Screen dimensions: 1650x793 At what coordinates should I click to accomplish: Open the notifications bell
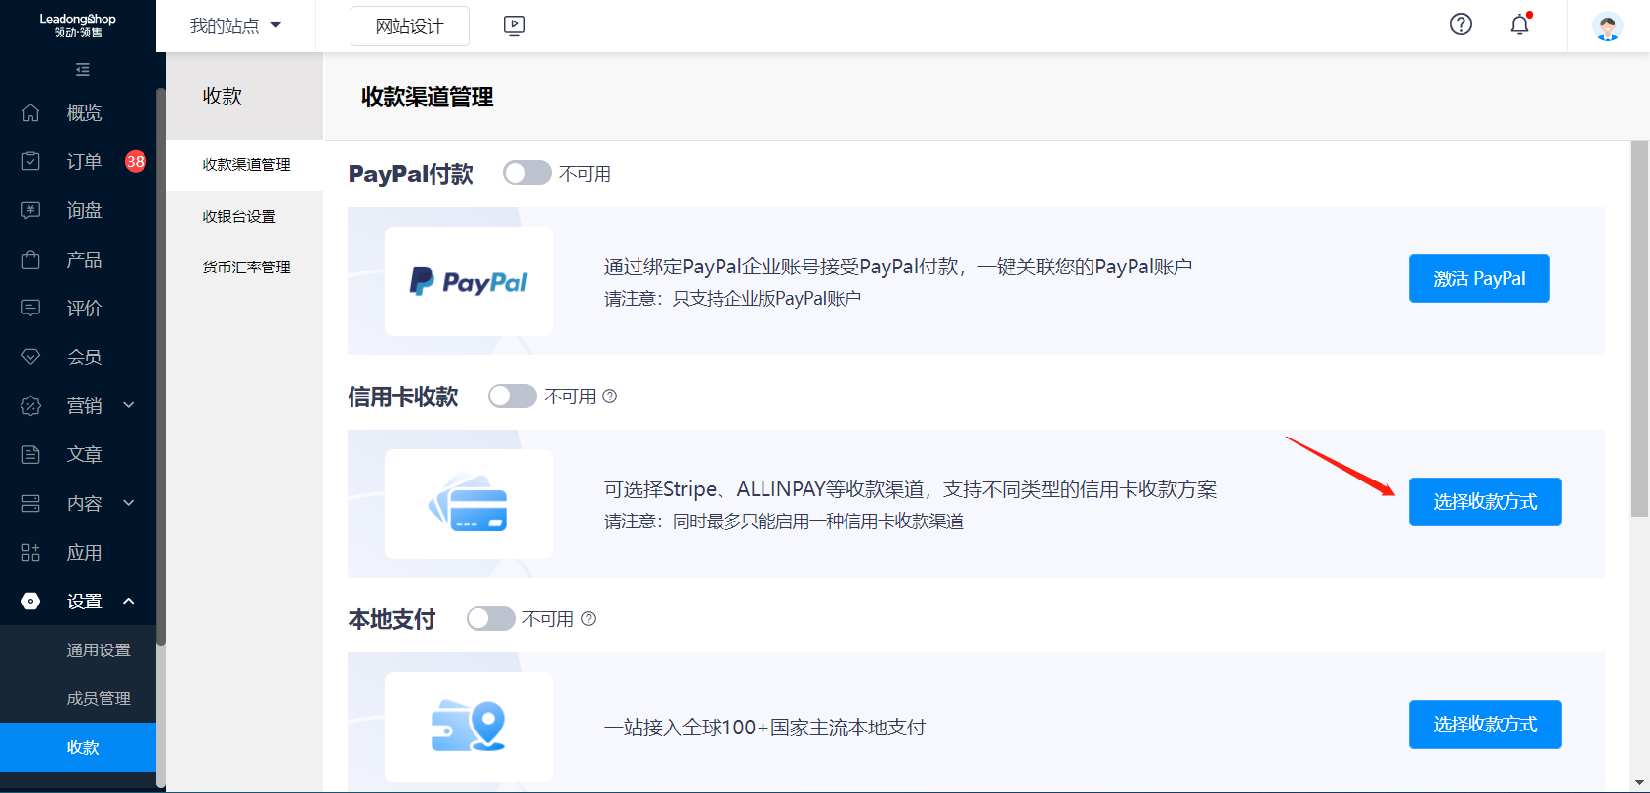[1519, 24]
